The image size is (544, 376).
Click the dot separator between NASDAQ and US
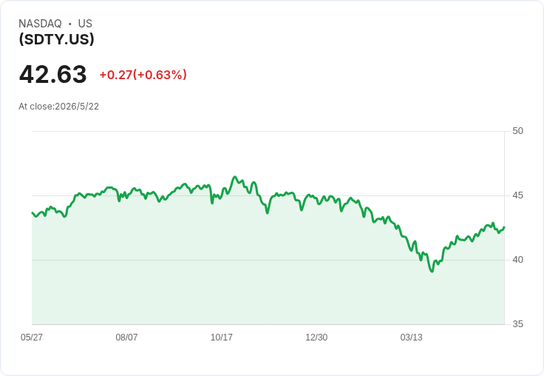pos(70,24)
